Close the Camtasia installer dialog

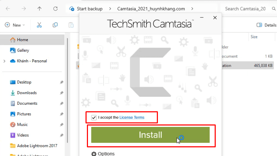(x=215, y=17)
